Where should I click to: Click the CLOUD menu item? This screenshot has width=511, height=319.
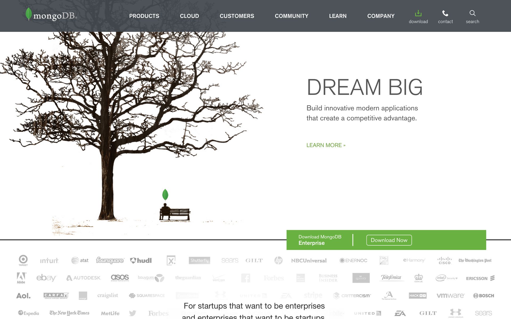pyautogui.click(x=189, y=15)
